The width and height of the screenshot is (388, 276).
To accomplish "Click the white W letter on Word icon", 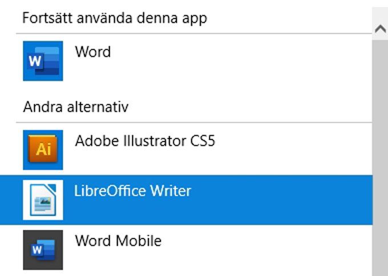I will pos(35,61).
